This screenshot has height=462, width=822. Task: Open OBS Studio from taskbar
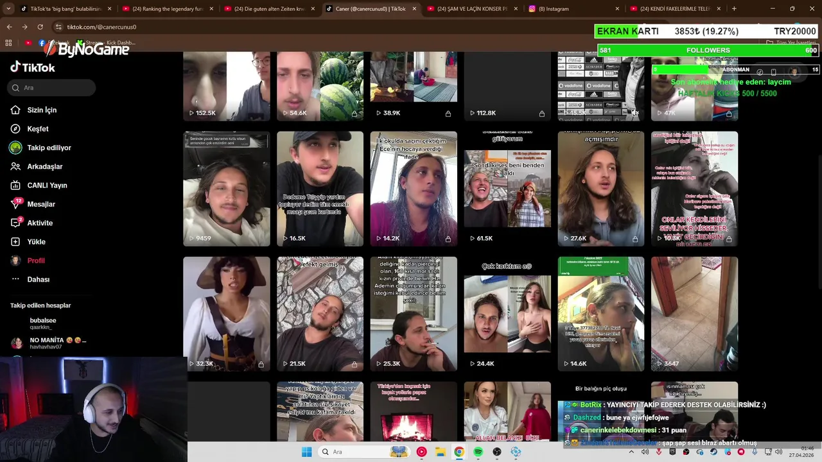point(497,452)
